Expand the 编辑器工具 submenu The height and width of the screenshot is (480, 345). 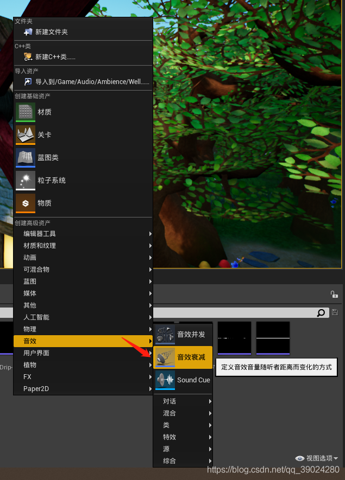pyautogui.click(x=83, y=234)
